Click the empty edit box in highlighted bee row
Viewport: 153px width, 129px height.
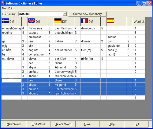(11, 80)
